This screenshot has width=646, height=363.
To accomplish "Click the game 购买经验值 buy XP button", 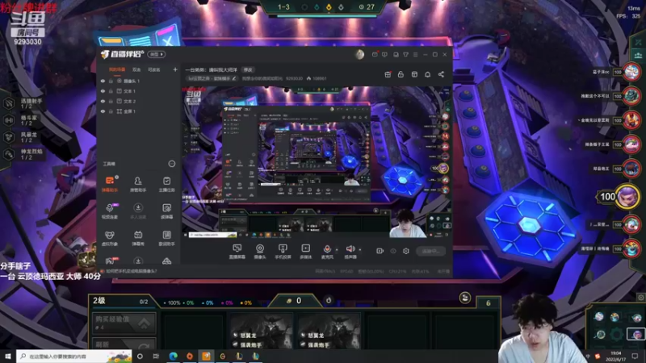I will pos(124,323).
